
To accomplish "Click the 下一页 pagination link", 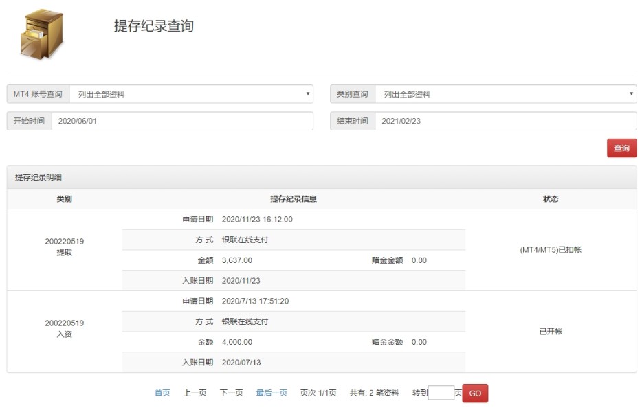I will point(231,393).
